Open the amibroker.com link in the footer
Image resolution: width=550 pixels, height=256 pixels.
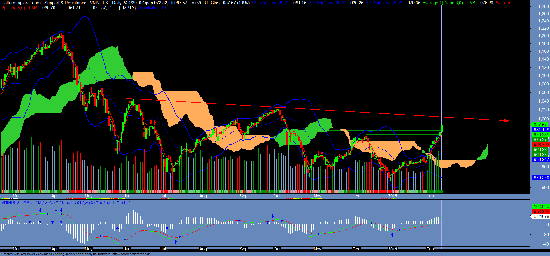point(131,254)
